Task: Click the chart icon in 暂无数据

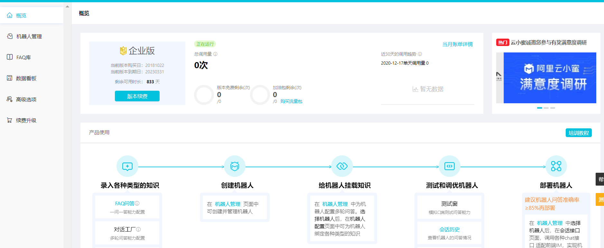Action: [x=415, y=89]
